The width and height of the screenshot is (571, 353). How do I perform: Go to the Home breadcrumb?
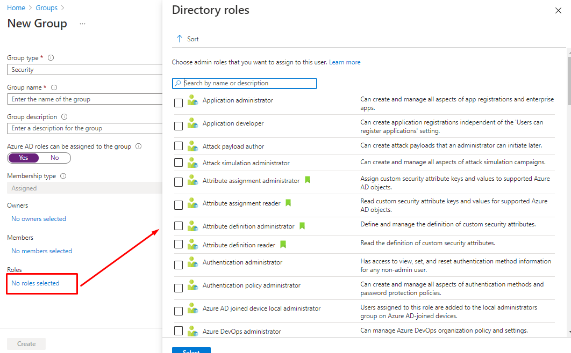click(x=16, y=8)
